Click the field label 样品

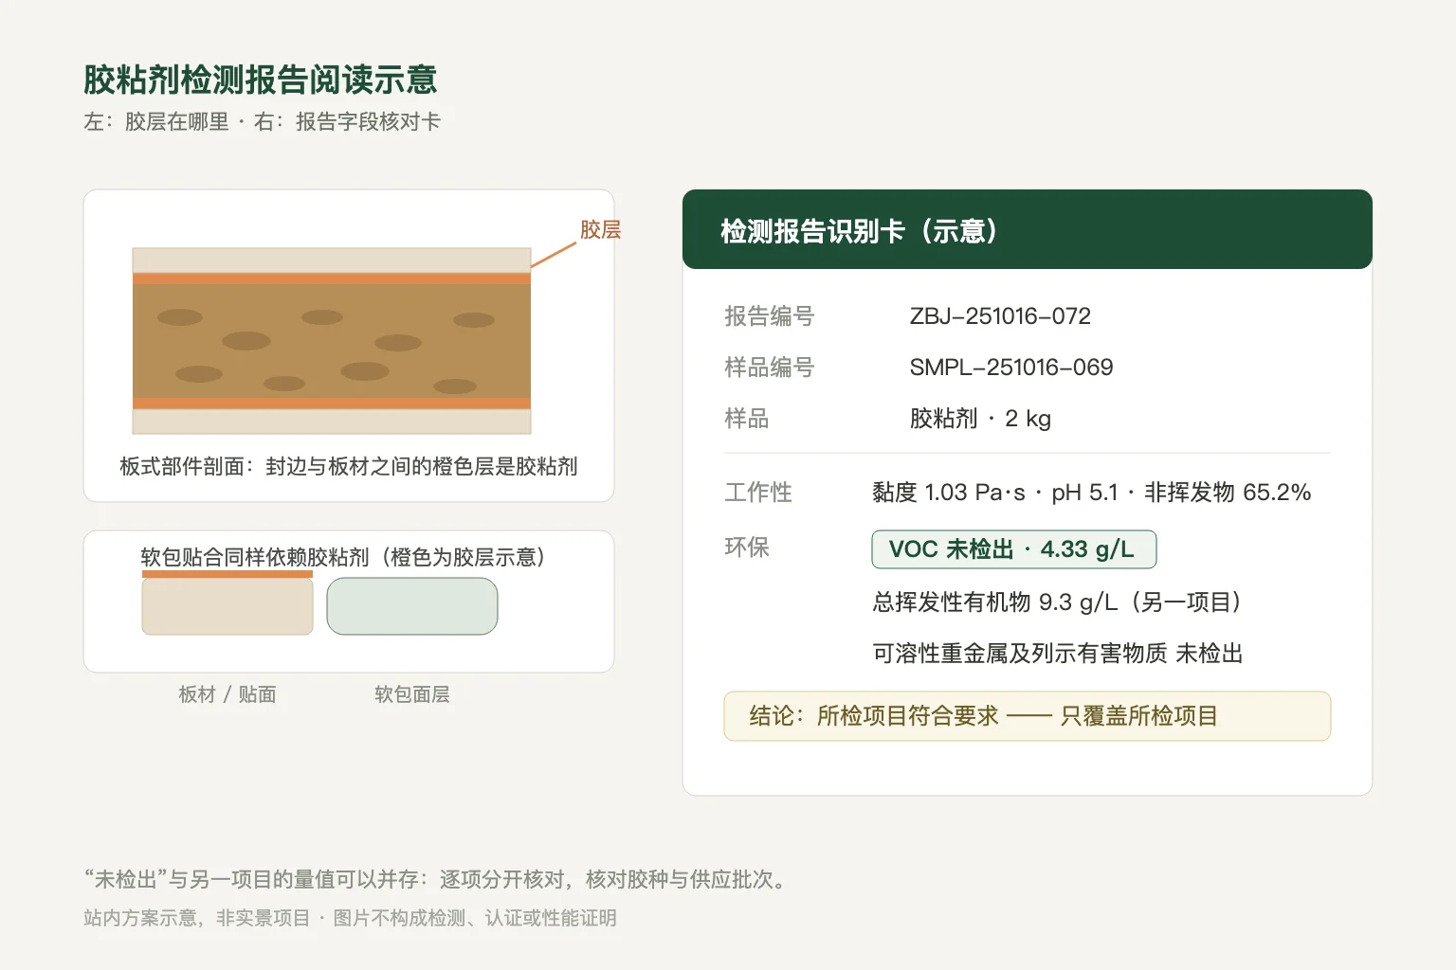click(x=747, y=419)
